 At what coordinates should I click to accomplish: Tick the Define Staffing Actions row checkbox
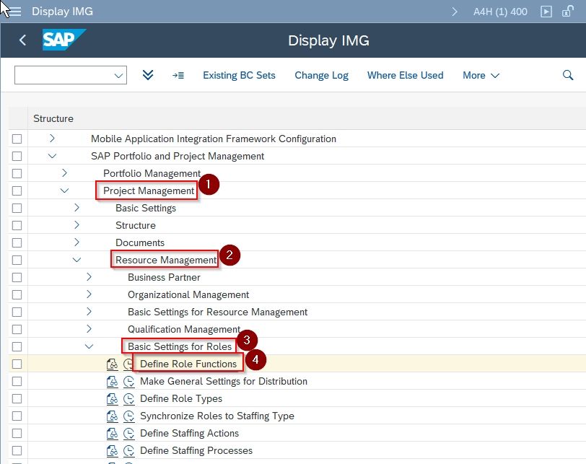(x=17, y=433)
